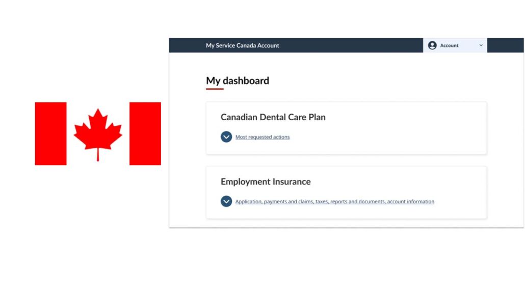The image size is (525, 295).
Task: Click the circular chevron beside Most requested actions
Action: tap(226, 137)
